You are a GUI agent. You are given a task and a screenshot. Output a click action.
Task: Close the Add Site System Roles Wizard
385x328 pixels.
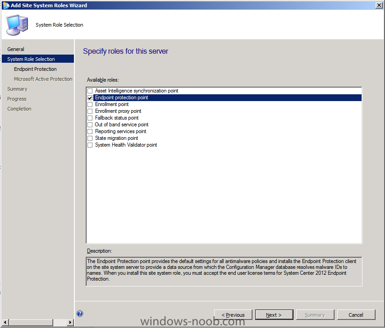tap(379, 5)
